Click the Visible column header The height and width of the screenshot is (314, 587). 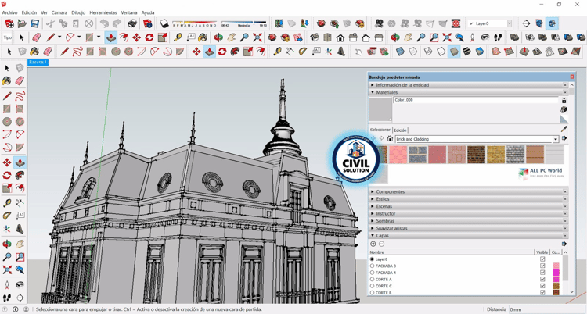click(542, 252)
